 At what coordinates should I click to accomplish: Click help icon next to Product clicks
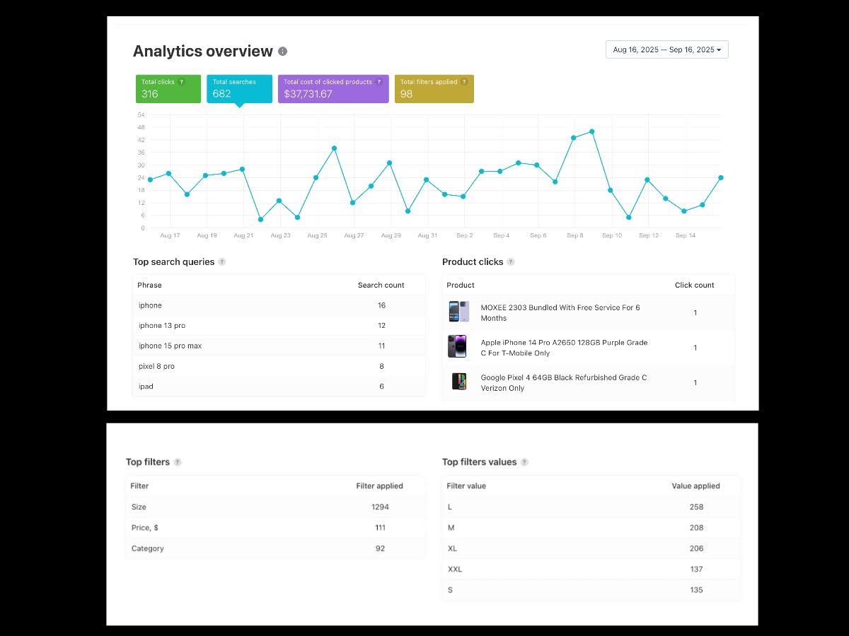511,262
